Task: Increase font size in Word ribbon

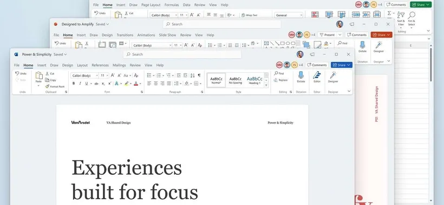Action: [x=113, y=76]
